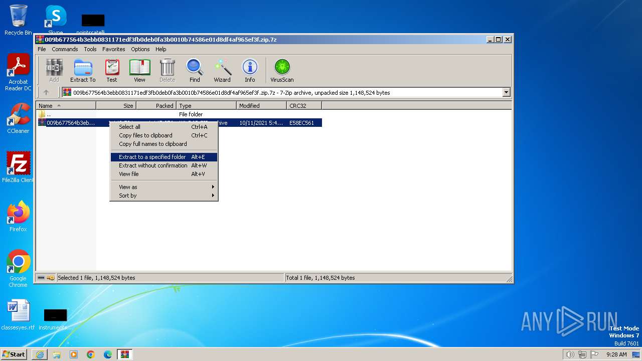Open the Find tool
Viewport: 642px width, 361px height.
click(x=195, y=70)
